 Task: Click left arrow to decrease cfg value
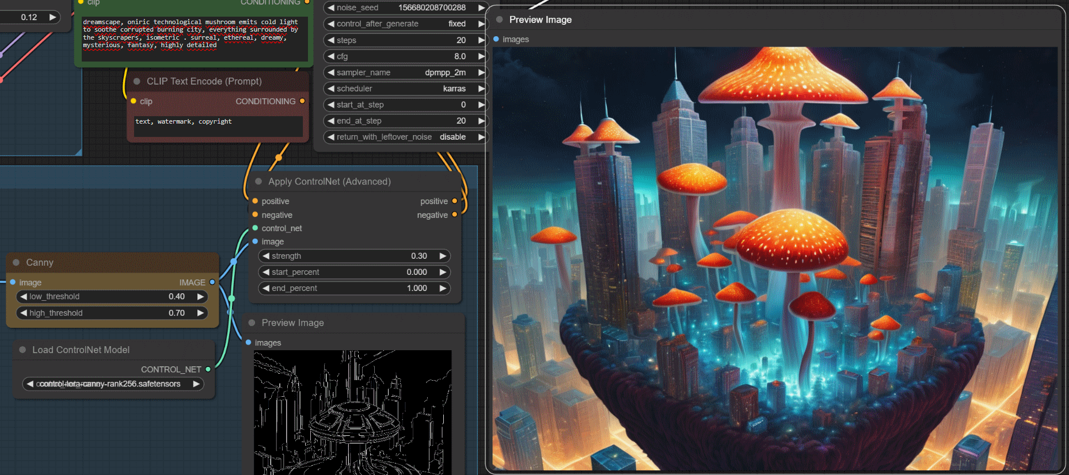(x=331, y=56)
